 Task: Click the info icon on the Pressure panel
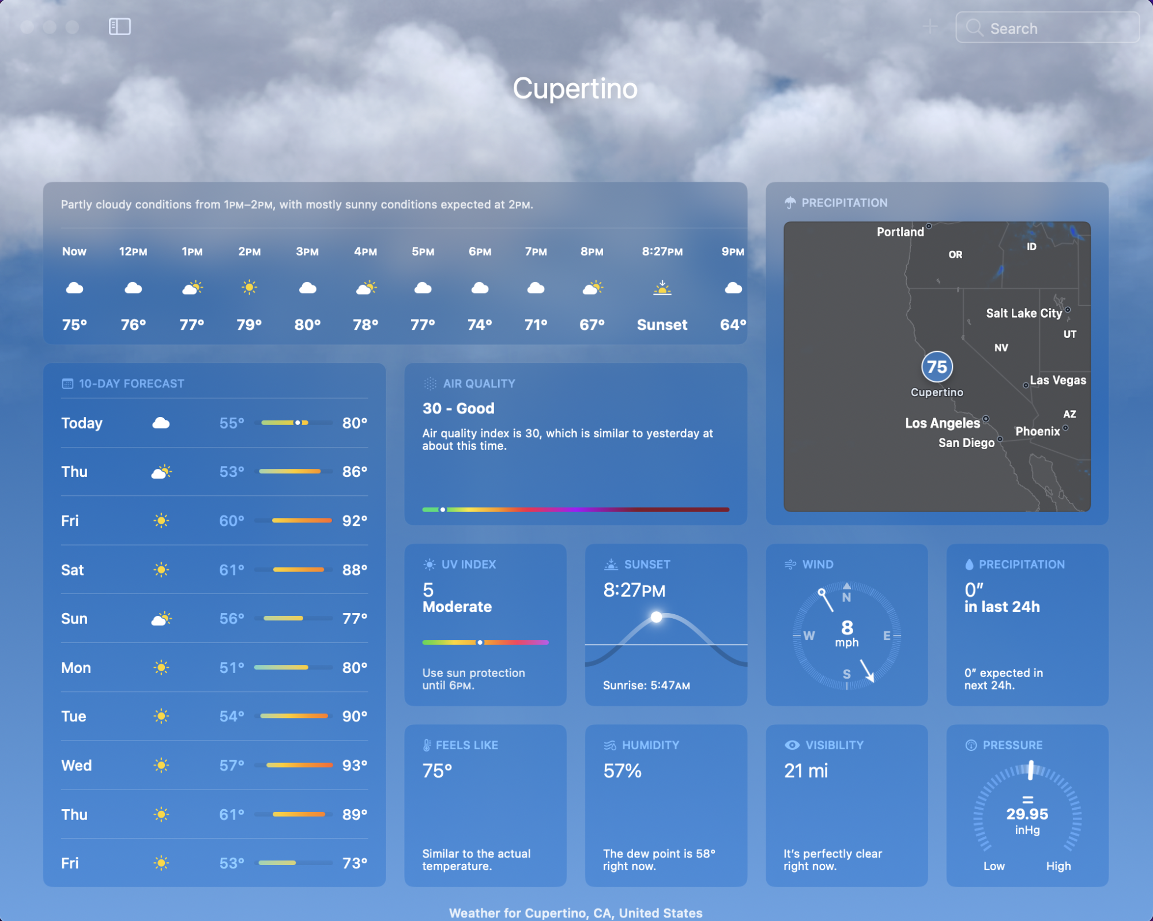(970, 745)
